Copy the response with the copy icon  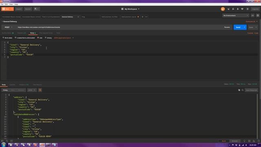pyautogui.click(x=239, y=90)
